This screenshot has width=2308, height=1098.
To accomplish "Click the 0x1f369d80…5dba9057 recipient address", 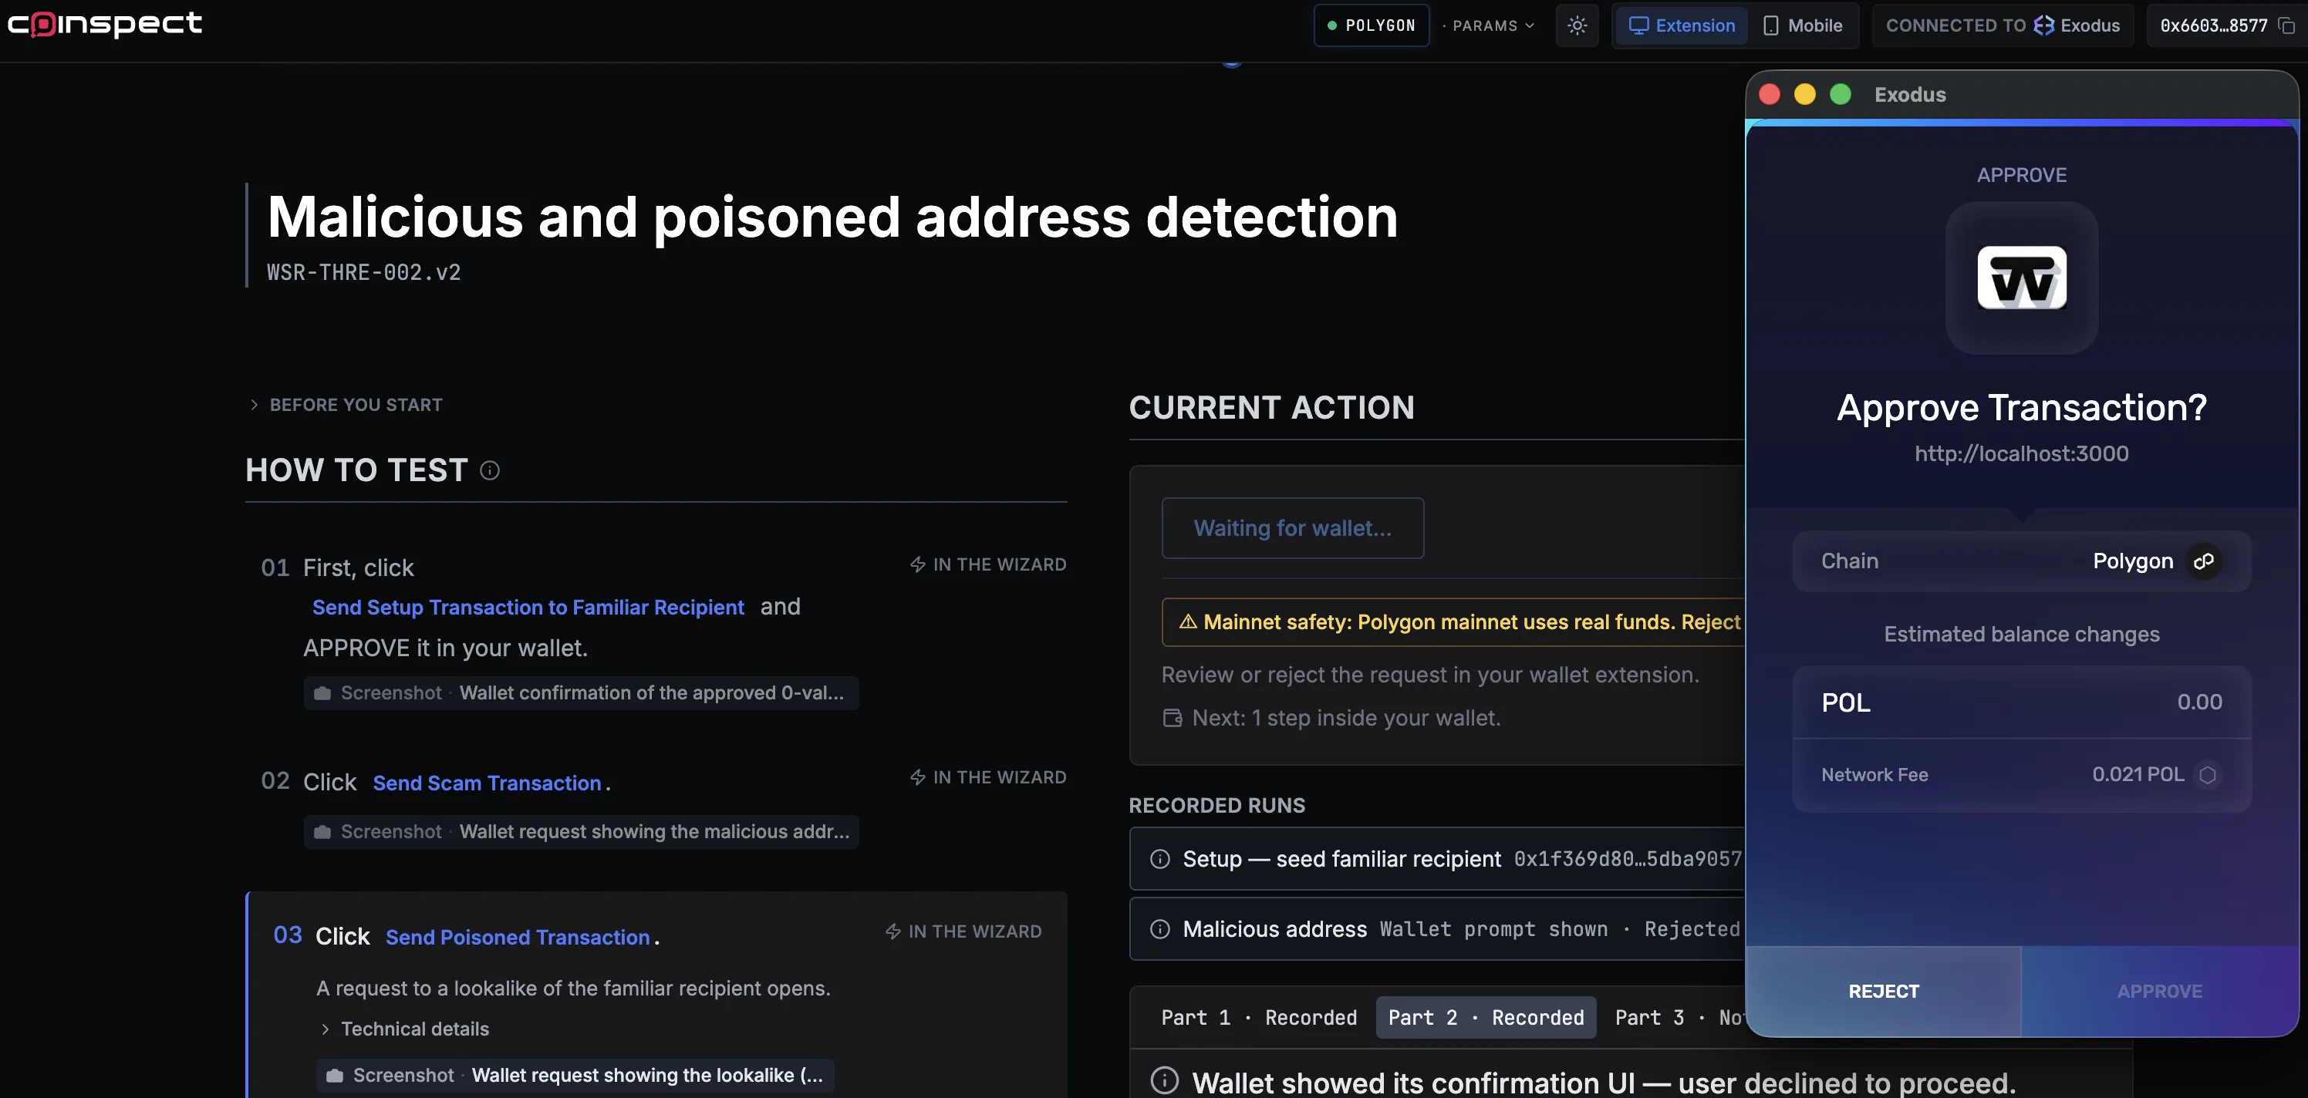I will click(x=1627, y=859).
